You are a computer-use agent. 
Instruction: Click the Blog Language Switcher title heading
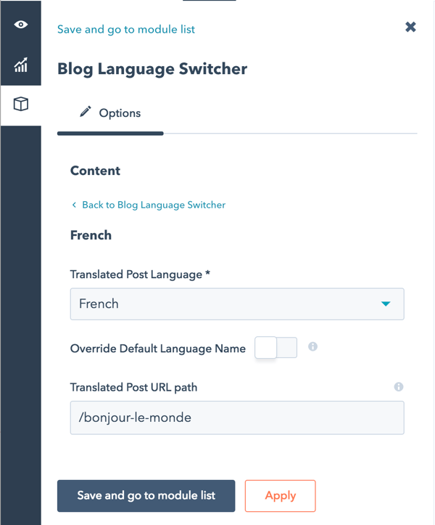pyautogui.click(x=152, y=70)
